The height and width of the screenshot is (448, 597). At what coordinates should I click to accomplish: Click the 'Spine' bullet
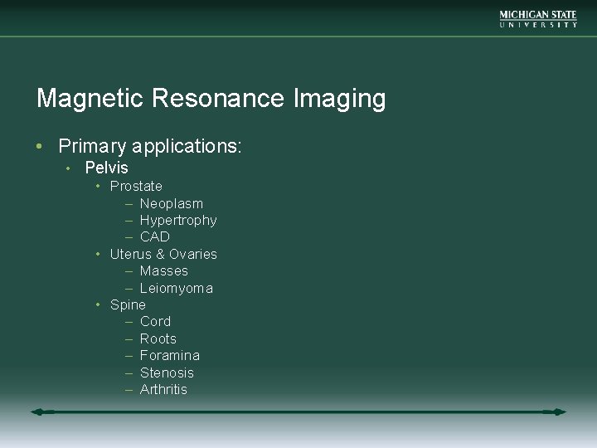coord(128,305)
